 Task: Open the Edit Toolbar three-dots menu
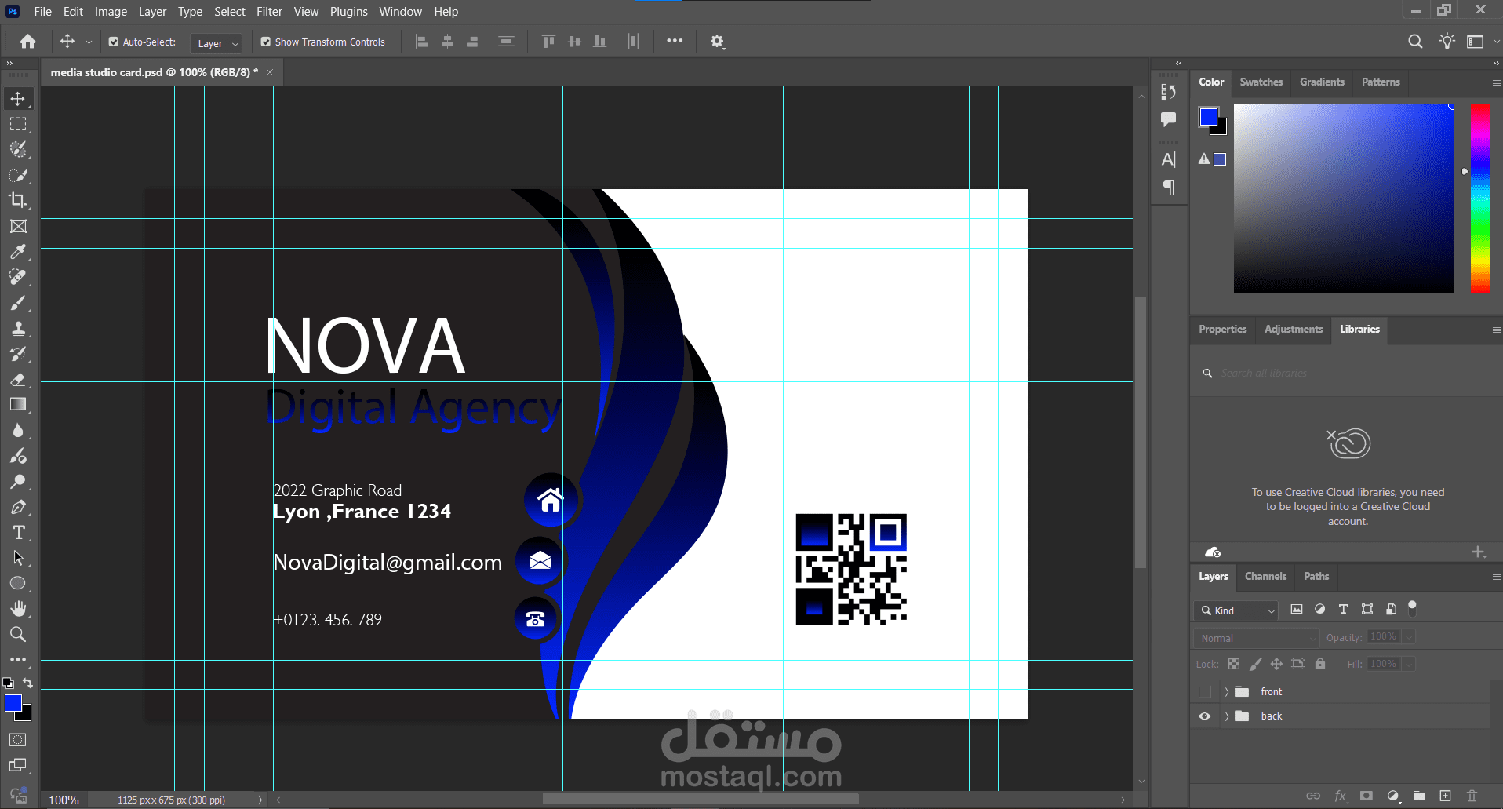(x=18, y=660)
